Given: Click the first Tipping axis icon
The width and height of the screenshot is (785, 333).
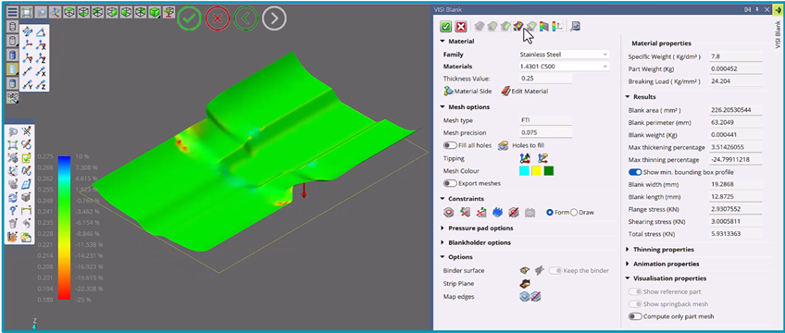Looking at the screenshot, I should click(x=525, y=158).
